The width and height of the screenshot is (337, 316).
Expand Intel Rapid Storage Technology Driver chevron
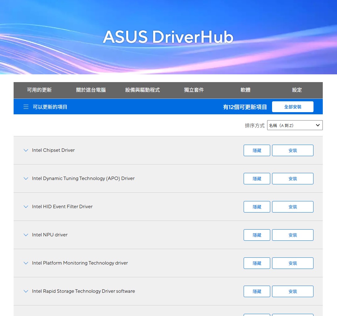point(26,292)
